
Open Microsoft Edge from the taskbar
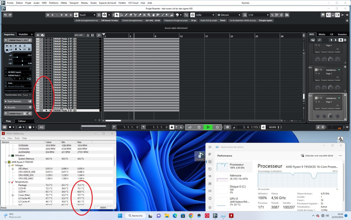175,216
